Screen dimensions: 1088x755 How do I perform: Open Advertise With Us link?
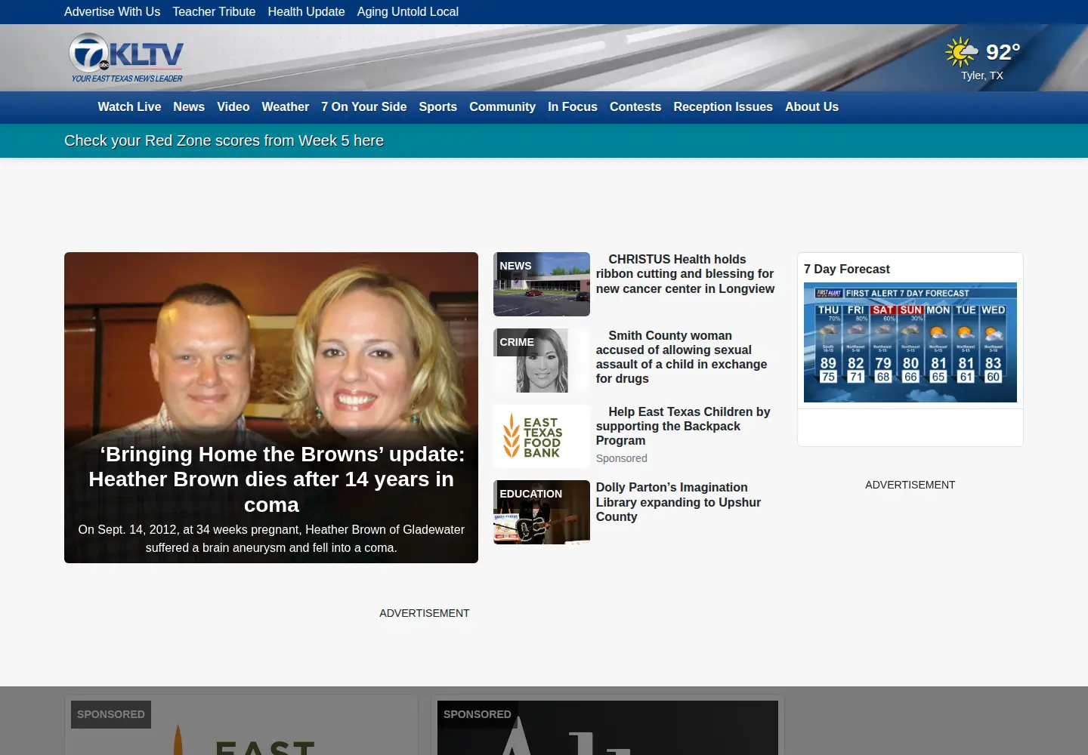click(x=112, y=11)
